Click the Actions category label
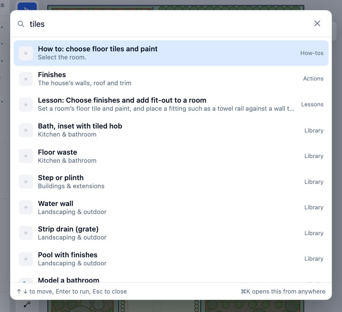Screen dimensions: 342x312 [313, 79]
